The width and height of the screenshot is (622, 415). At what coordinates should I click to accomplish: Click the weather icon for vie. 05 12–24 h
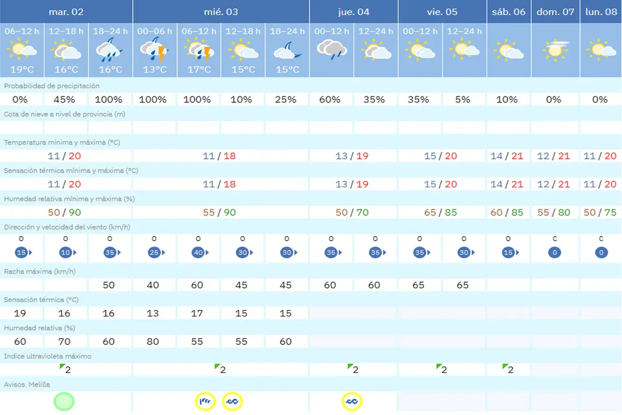(x=464, y=50)
